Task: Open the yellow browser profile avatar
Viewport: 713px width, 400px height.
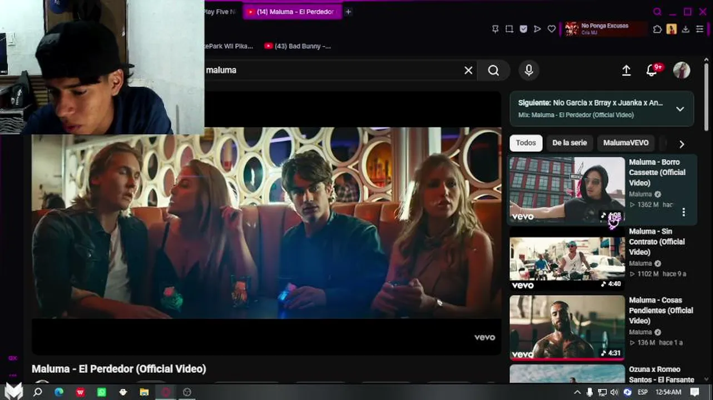Action: [x=671, y=29]
